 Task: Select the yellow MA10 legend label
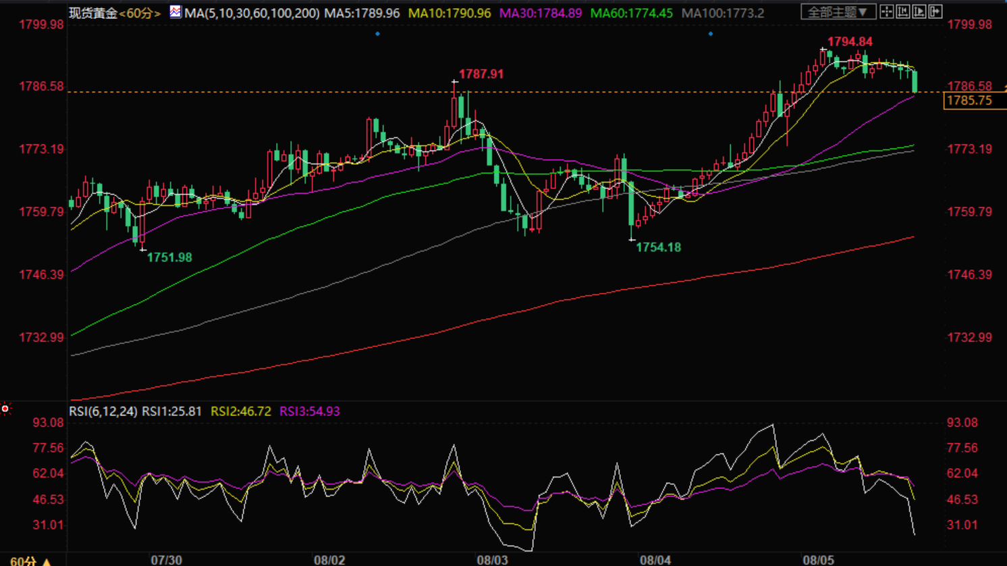[450, 13]
